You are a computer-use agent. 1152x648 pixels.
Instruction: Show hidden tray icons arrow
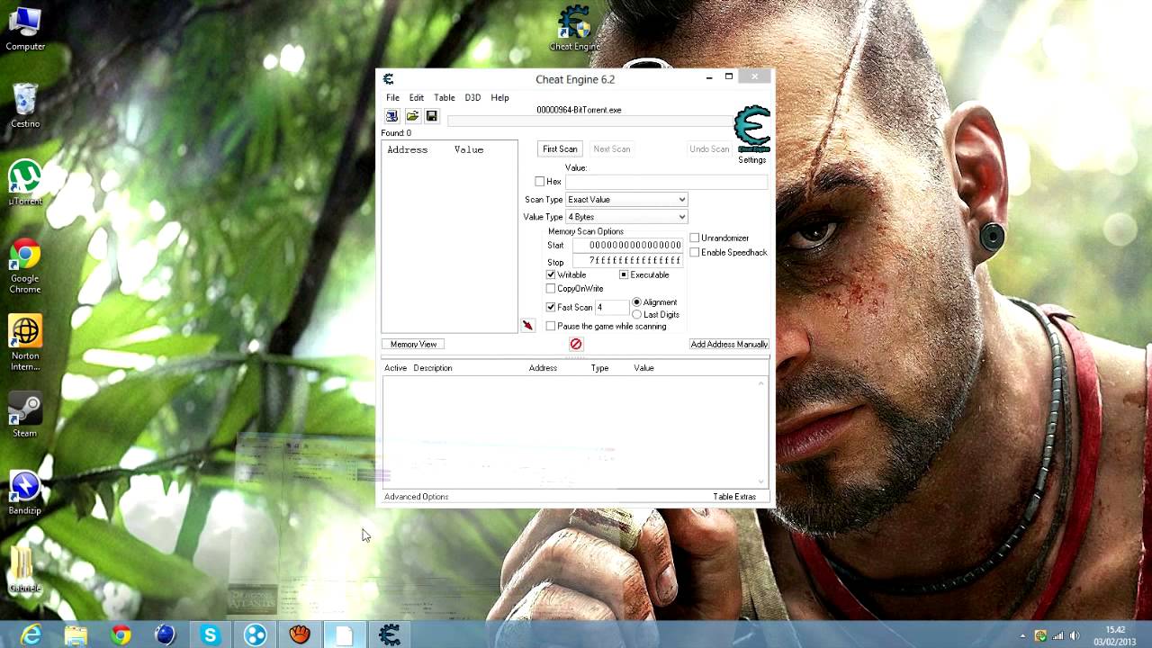[x=1023, y=636]
